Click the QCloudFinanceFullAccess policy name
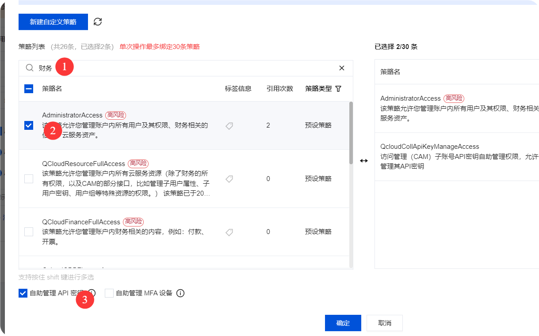This screenshot has height=336, width=539. (x=81, y=222)
